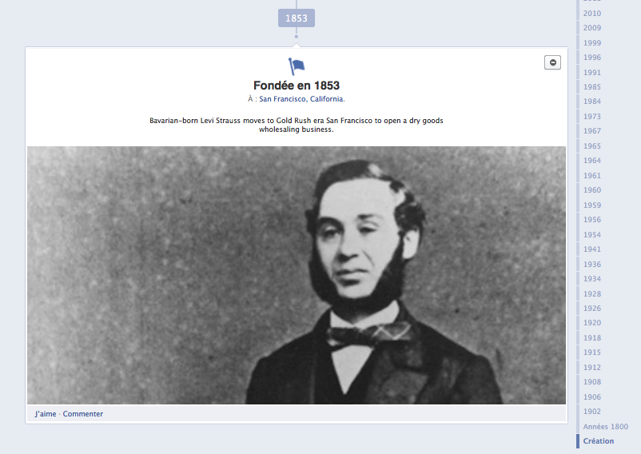Click the blue flag milestone icon

(297, 66)
